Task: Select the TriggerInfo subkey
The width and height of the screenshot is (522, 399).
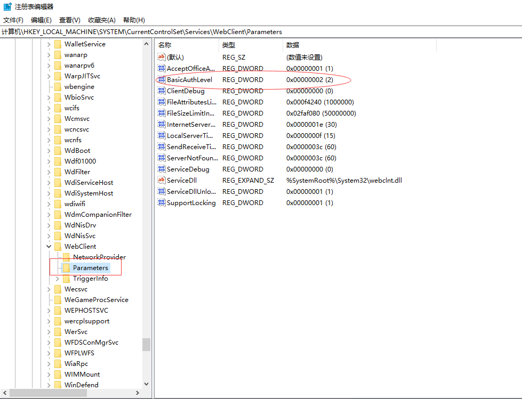Action: [90, 279]
